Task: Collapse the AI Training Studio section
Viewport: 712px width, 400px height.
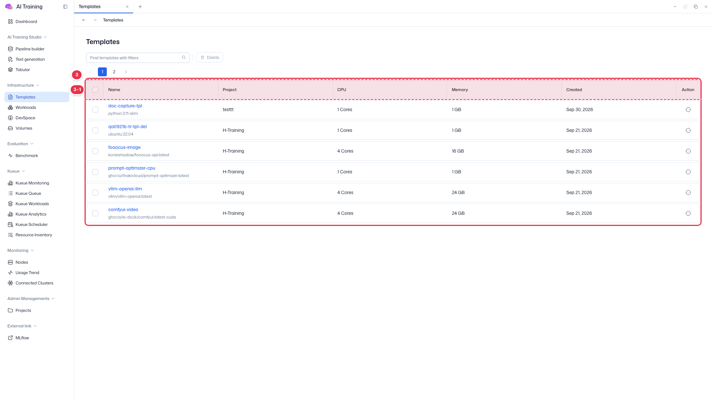Action: (x=27, y=37)
